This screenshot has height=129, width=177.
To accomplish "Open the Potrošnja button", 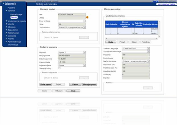I will point(146,42).
